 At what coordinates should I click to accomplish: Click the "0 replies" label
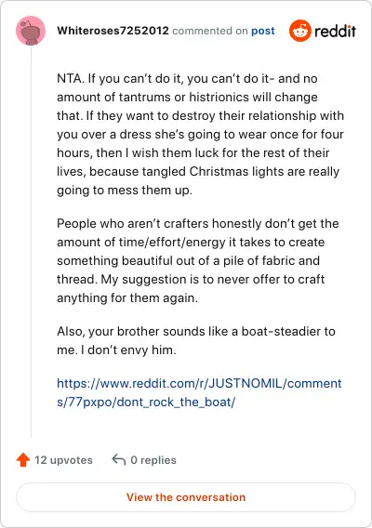point(153,460)
